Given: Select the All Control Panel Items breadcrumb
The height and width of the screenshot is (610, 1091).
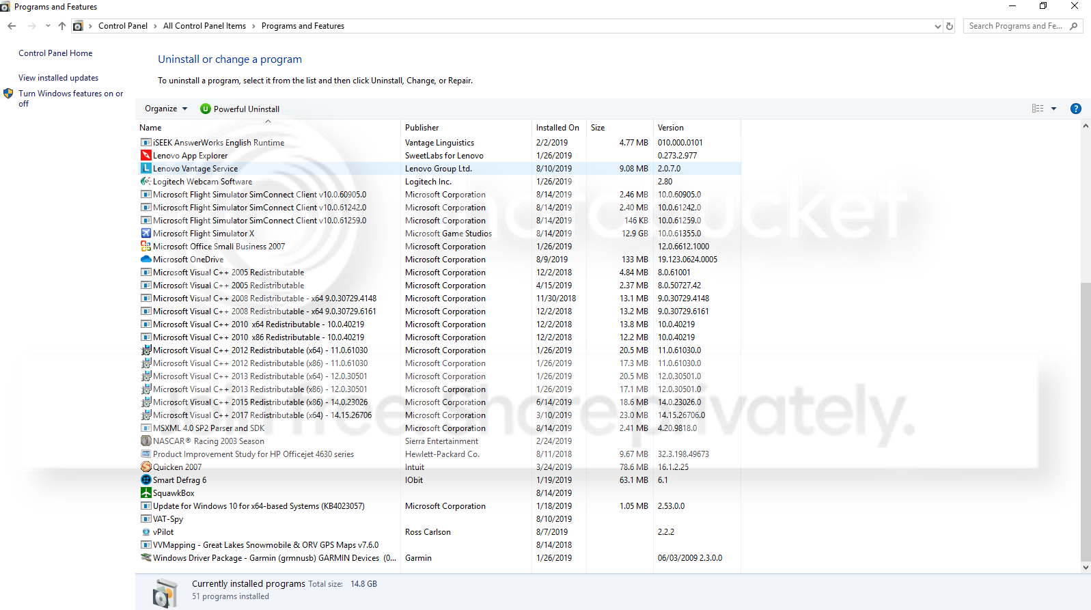Looking at the screenshot, I should point(204,26).
